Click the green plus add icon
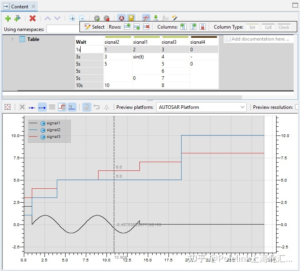 (x=8, y=18)
